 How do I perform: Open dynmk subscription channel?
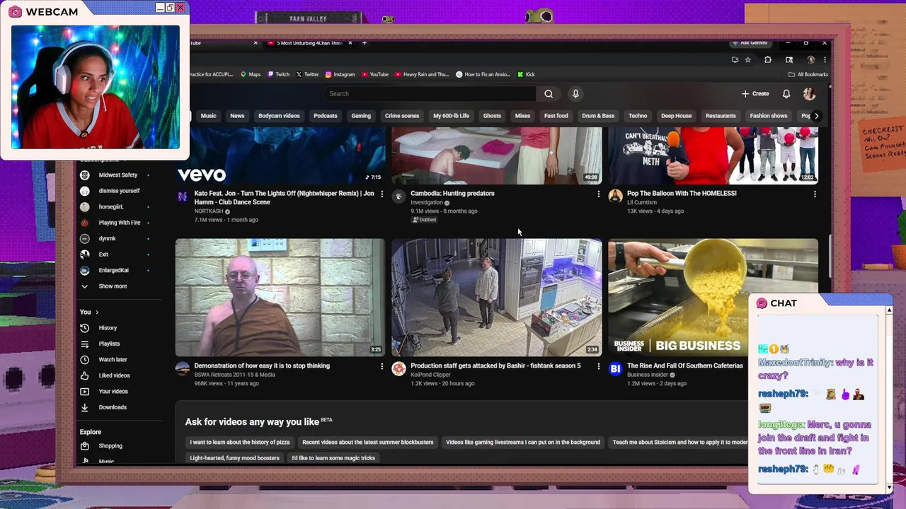point(107,238)
